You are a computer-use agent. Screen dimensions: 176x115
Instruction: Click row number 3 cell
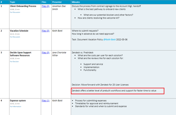[x=5, y=74]
